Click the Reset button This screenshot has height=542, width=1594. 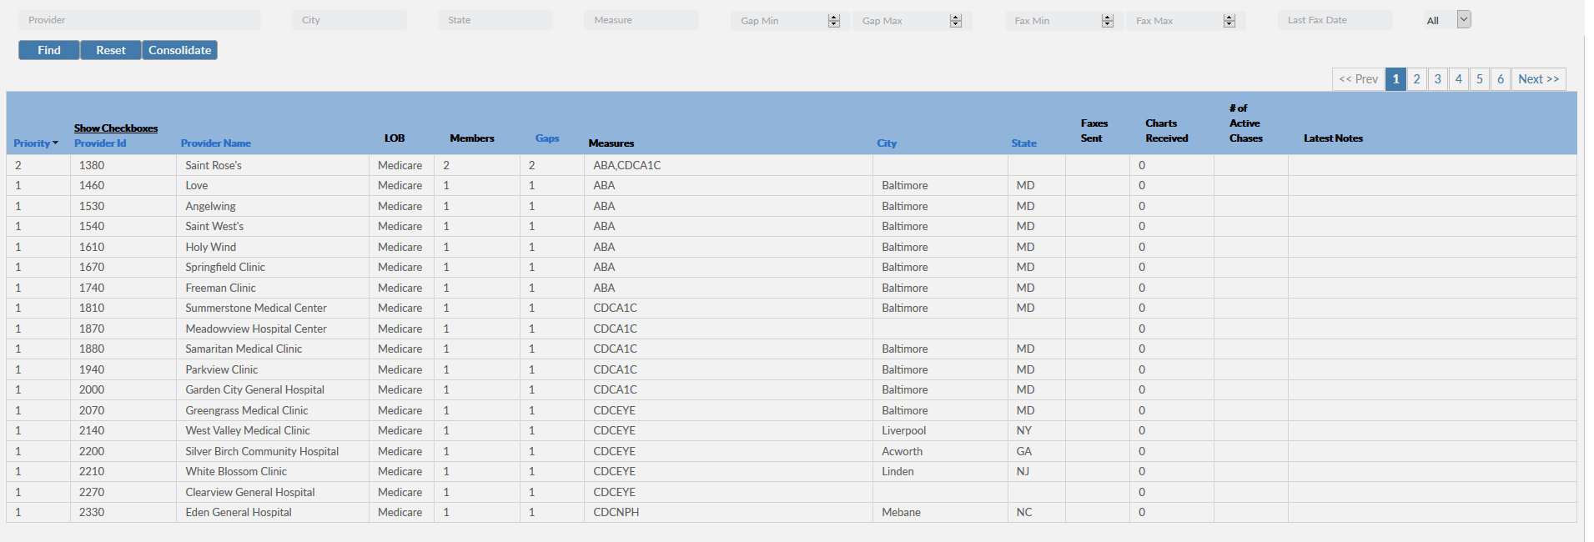(x=111, y=51)
